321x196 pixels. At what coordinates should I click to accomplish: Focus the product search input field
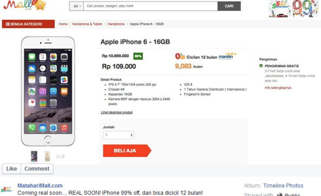point(151,6)
